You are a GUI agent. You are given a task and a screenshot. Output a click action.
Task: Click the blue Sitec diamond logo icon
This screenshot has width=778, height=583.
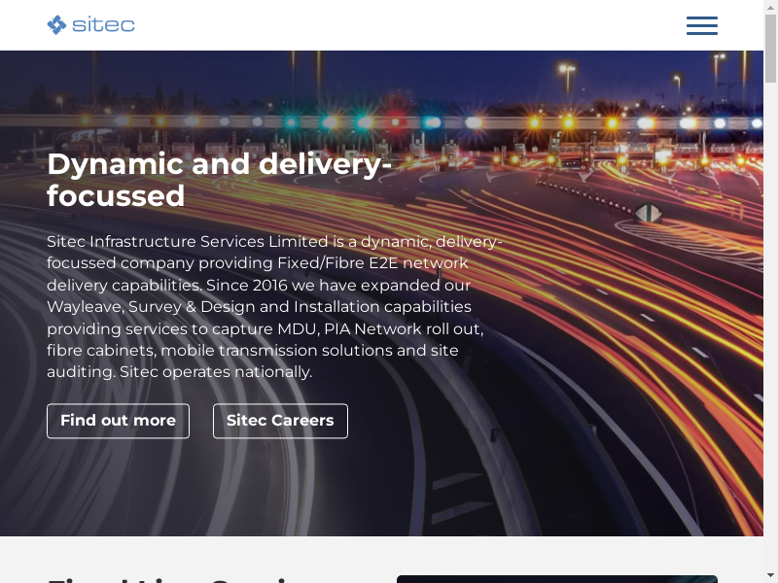(57, 25)
